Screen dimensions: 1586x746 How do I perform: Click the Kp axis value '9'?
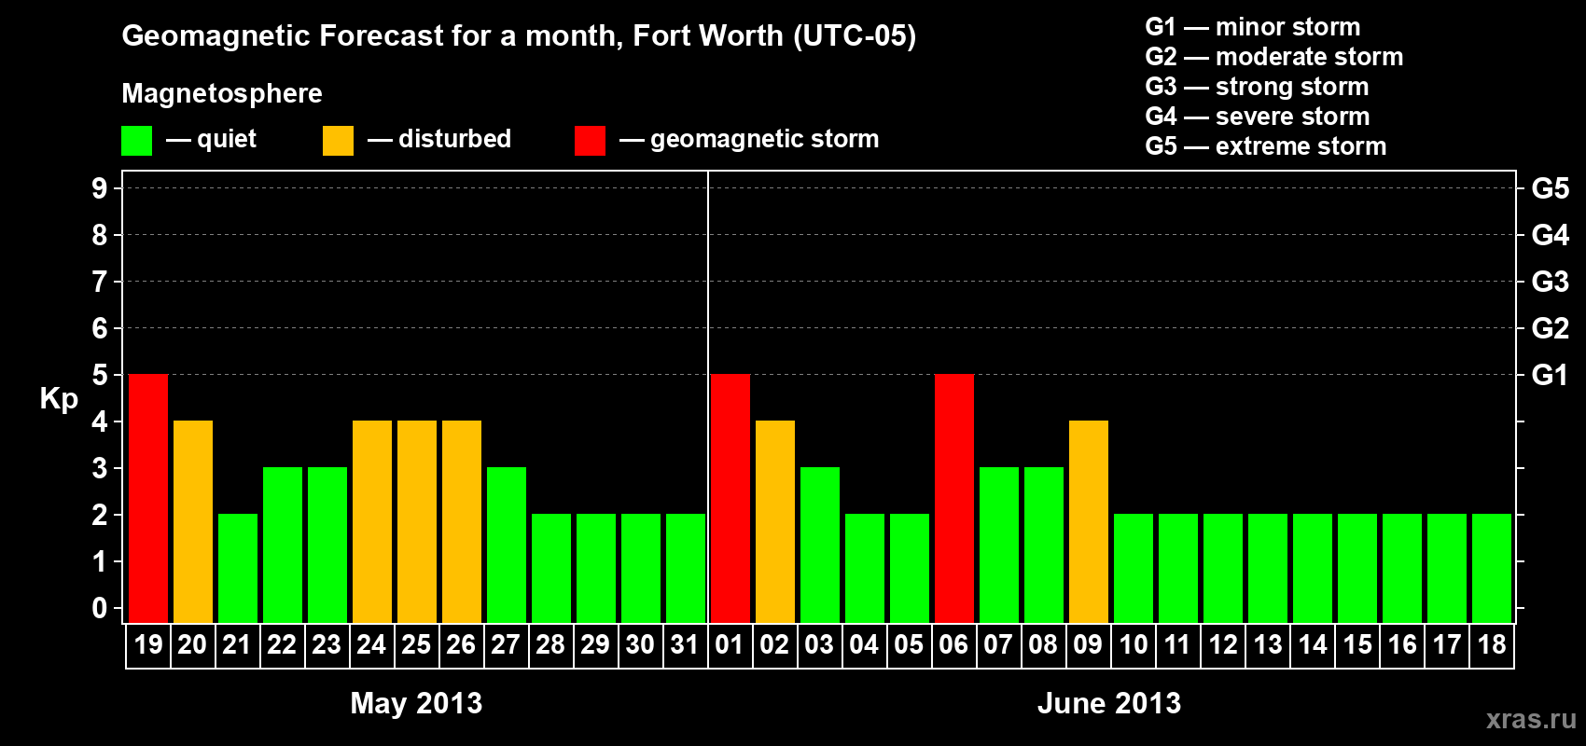pos(100,188)
